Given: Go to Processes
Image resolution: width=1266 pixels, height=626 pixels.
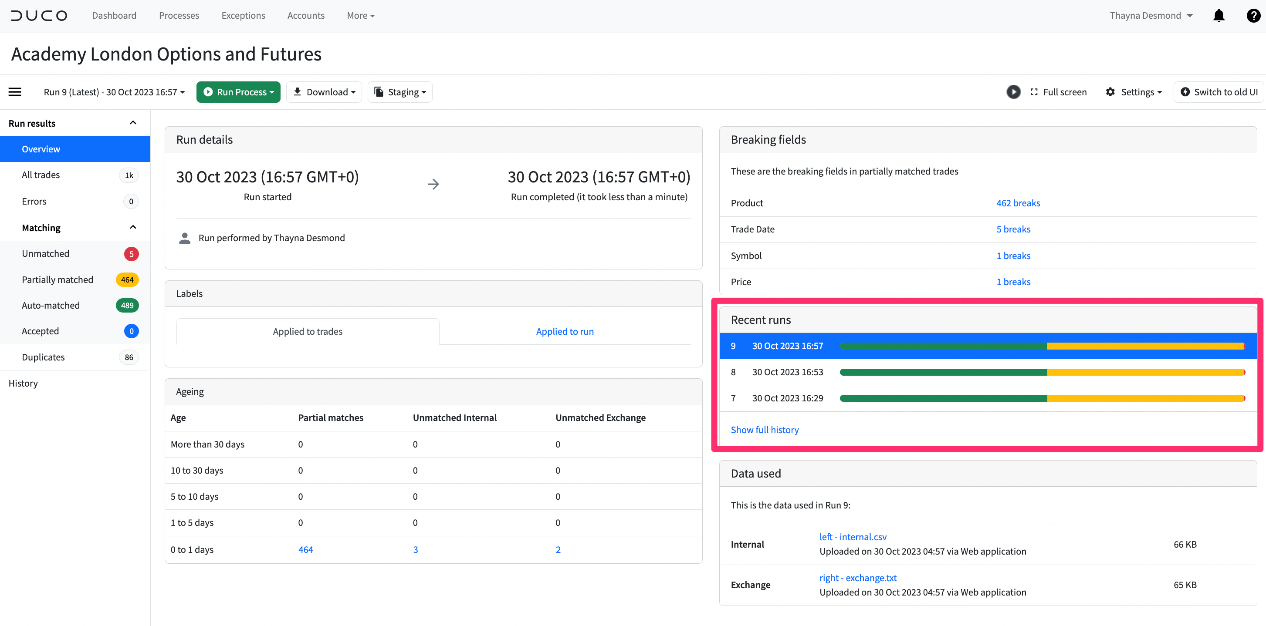Looking at the screenshot, I should (179, 16).
